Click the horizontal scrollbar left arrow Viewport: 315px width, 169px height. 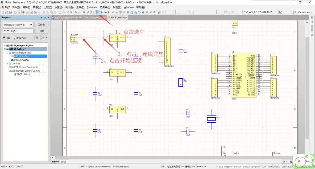click(x=53, y=158)
